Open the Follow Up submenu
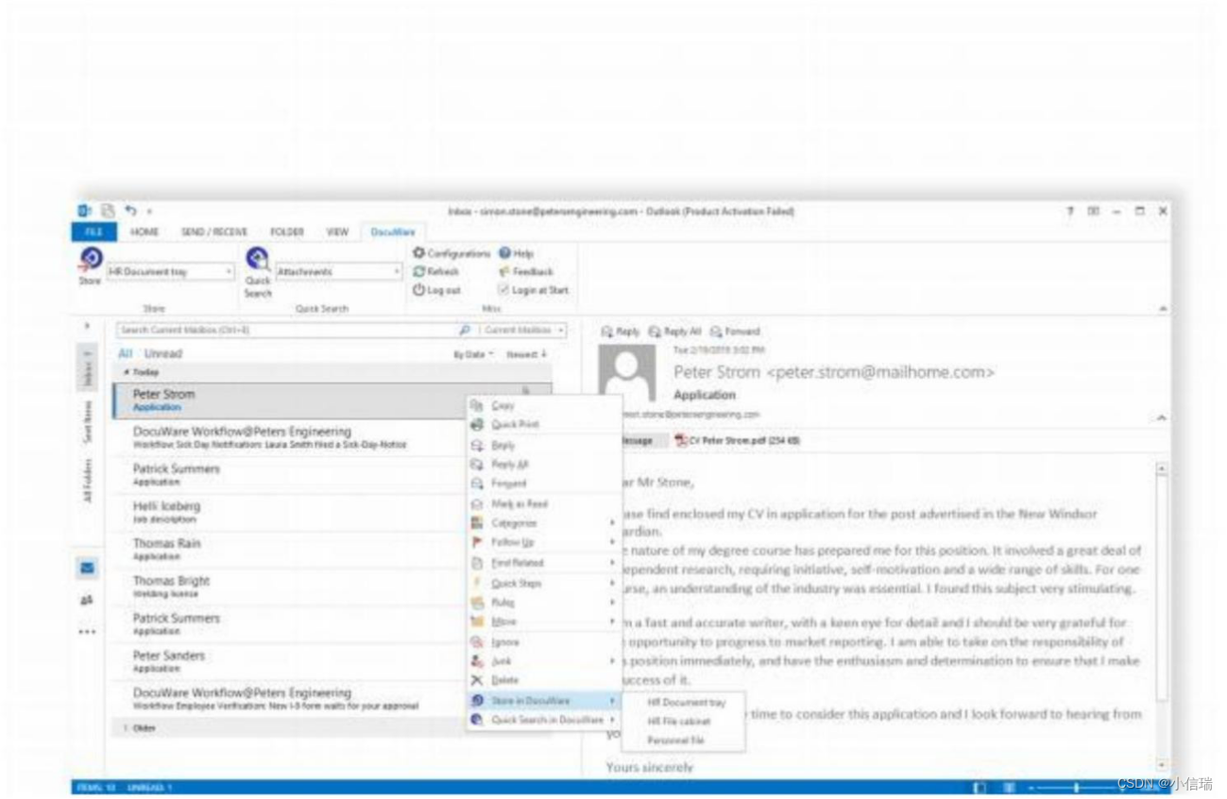Viewport: 1227px width, 799px height. 543,543
